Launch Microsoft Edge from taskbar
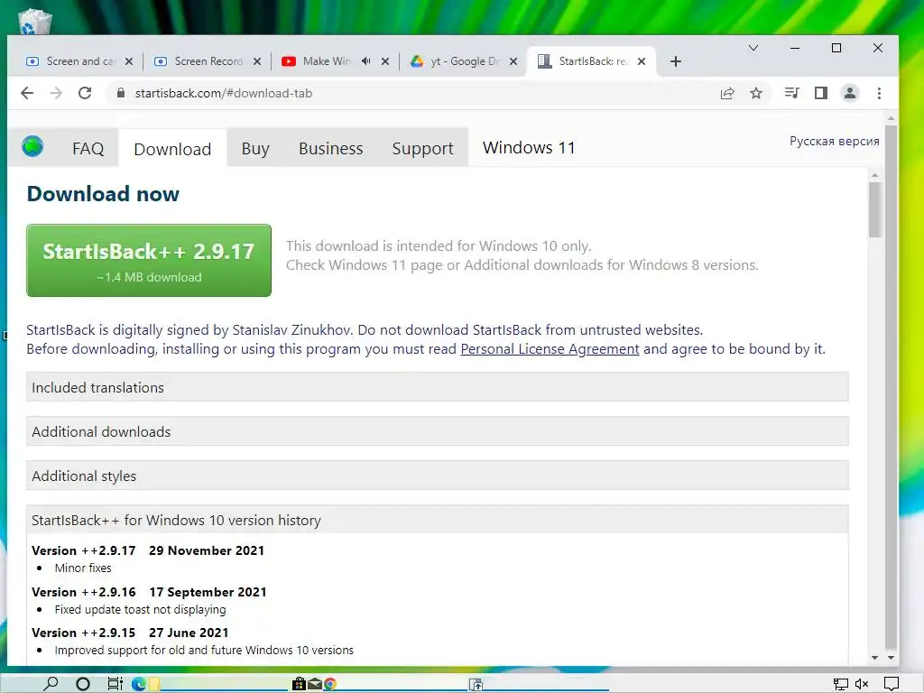924x693 pixels. [x=139, y=684]
